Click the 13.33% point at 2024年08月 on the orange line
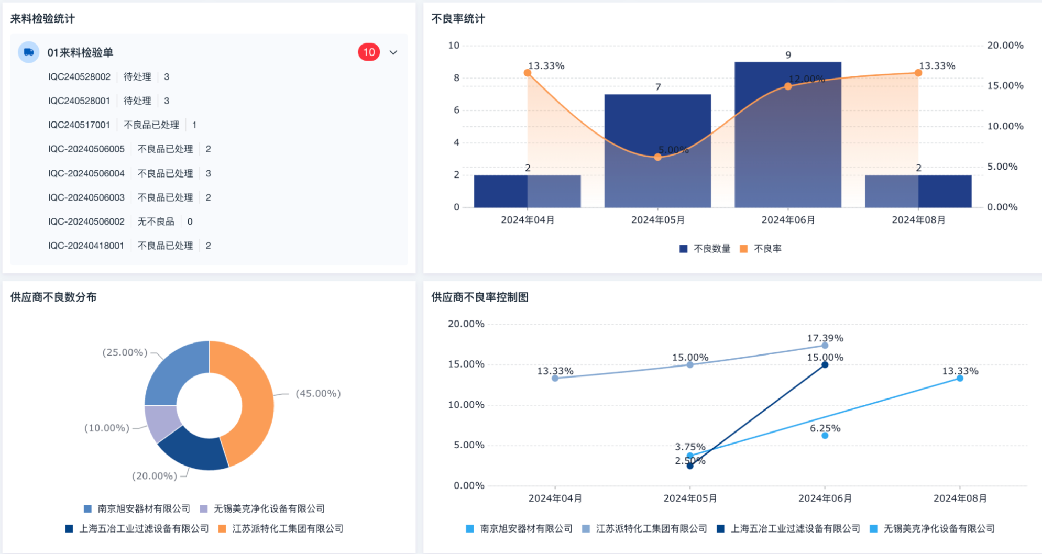1042x554 pixels. pos(918,73)
